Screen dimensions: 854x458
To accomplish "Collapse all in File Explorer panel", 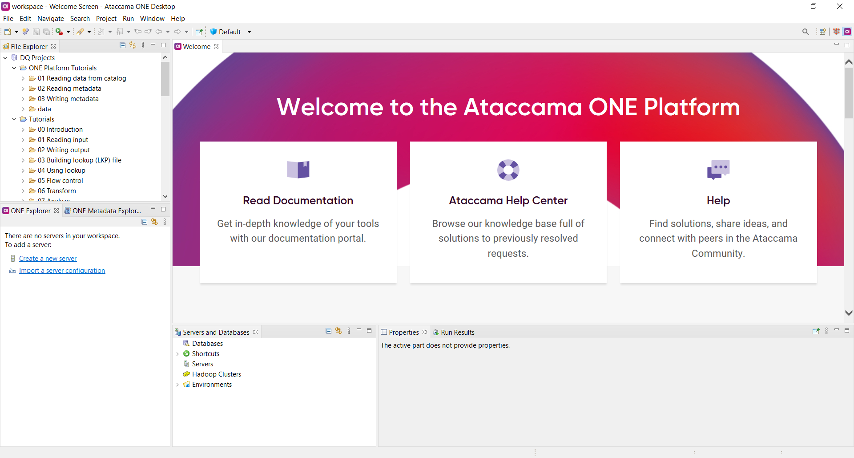I will pyautogui.click(x=123, y=45).
